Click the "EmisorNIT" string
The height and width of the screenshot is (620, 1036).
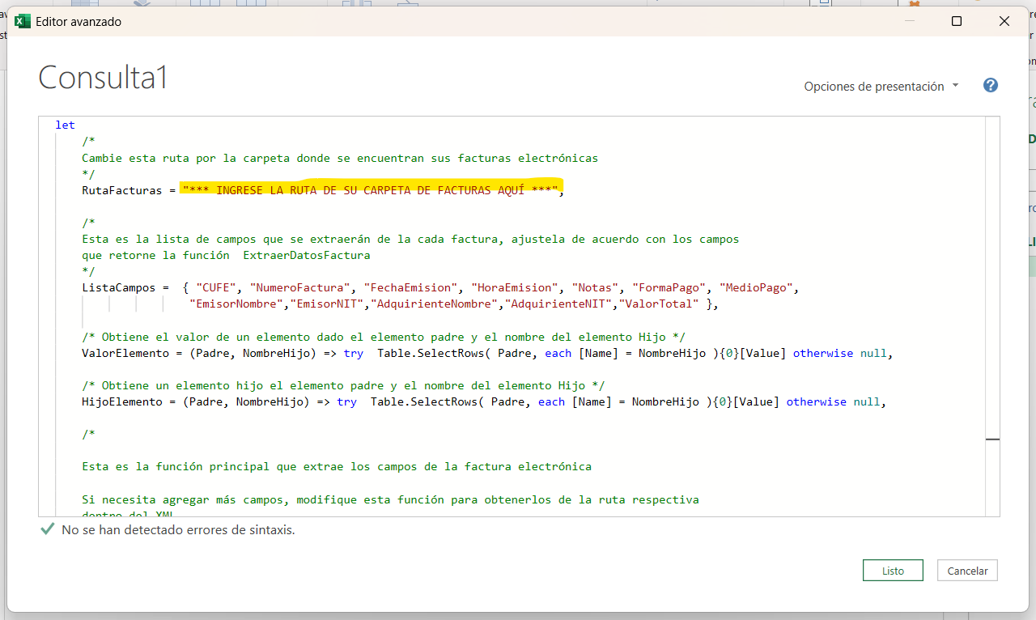[327, 304]
